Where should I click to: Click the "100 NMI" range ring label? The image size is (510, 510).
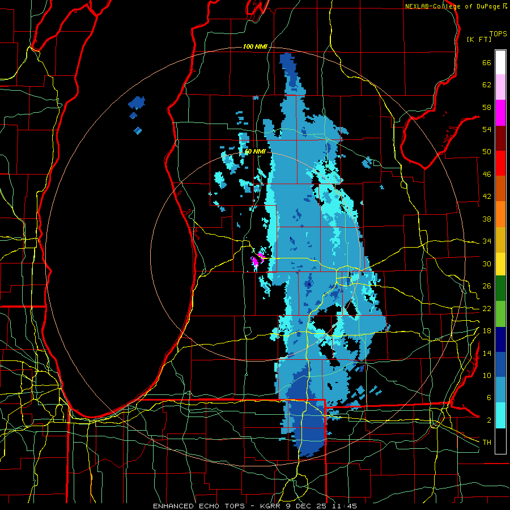coord(255,47)
